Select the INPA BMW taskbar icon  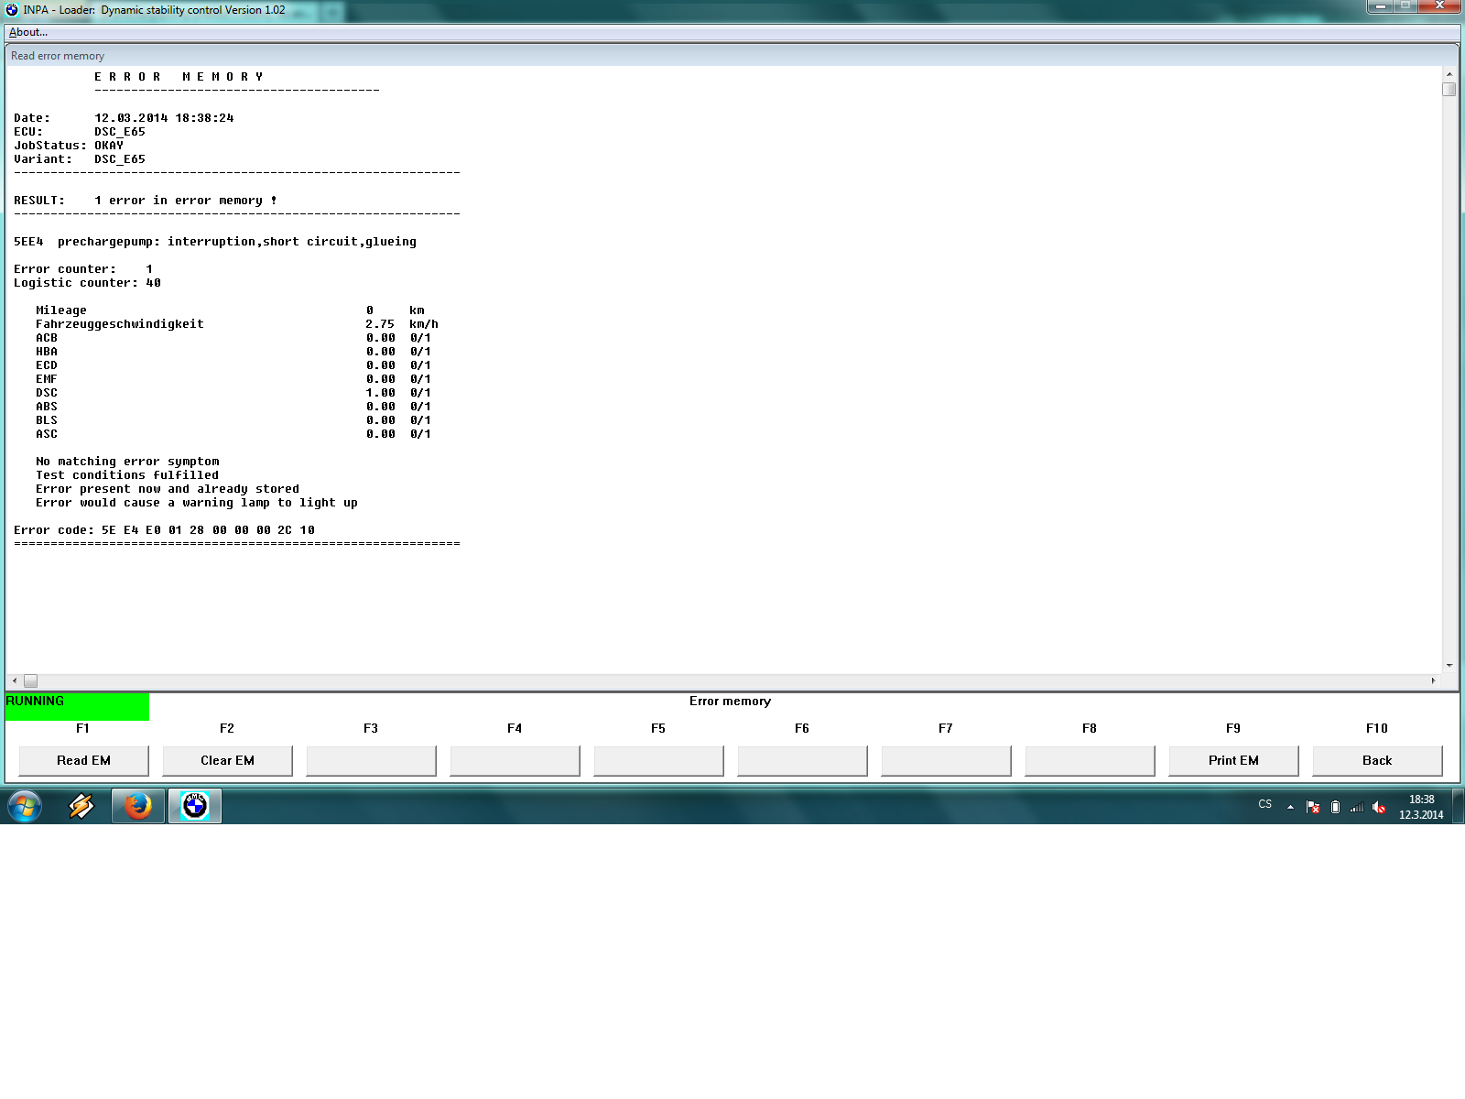click(195, 806)
